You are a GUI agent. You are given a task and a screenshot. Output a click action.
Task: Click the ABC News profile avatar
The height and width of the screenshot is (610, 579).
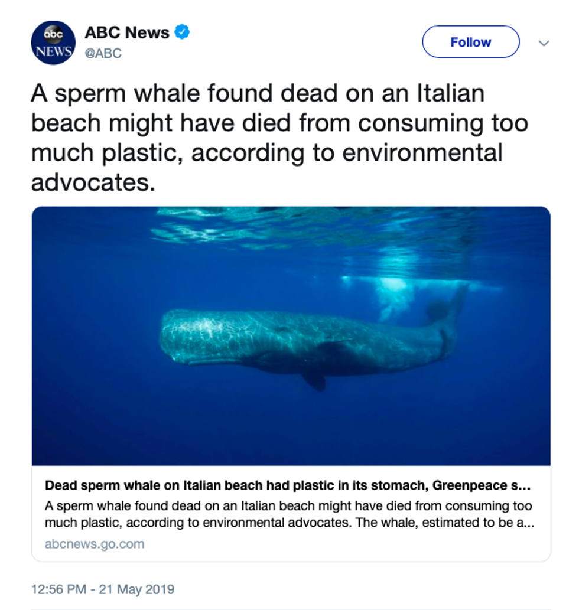click(53, 43)
